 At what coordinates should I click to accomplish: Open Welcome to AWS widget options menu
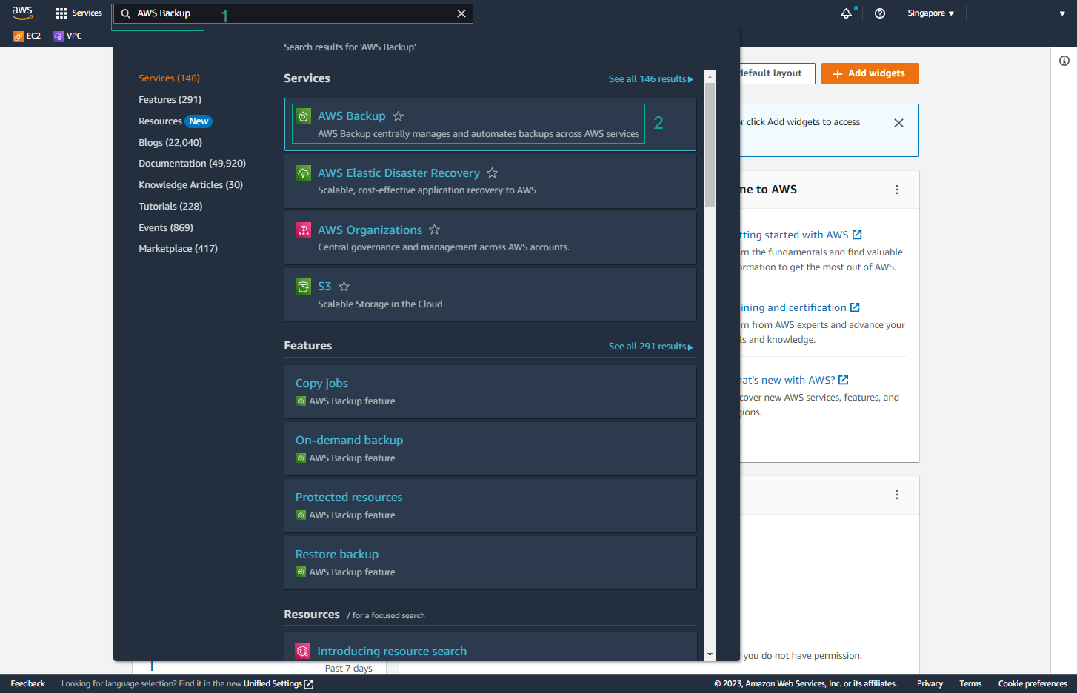897,190
